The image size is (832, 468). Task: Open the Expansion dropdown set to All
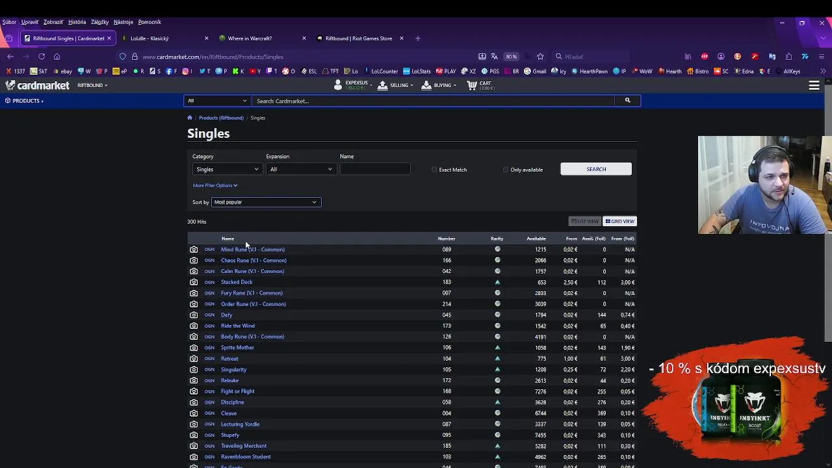point(300,170)
